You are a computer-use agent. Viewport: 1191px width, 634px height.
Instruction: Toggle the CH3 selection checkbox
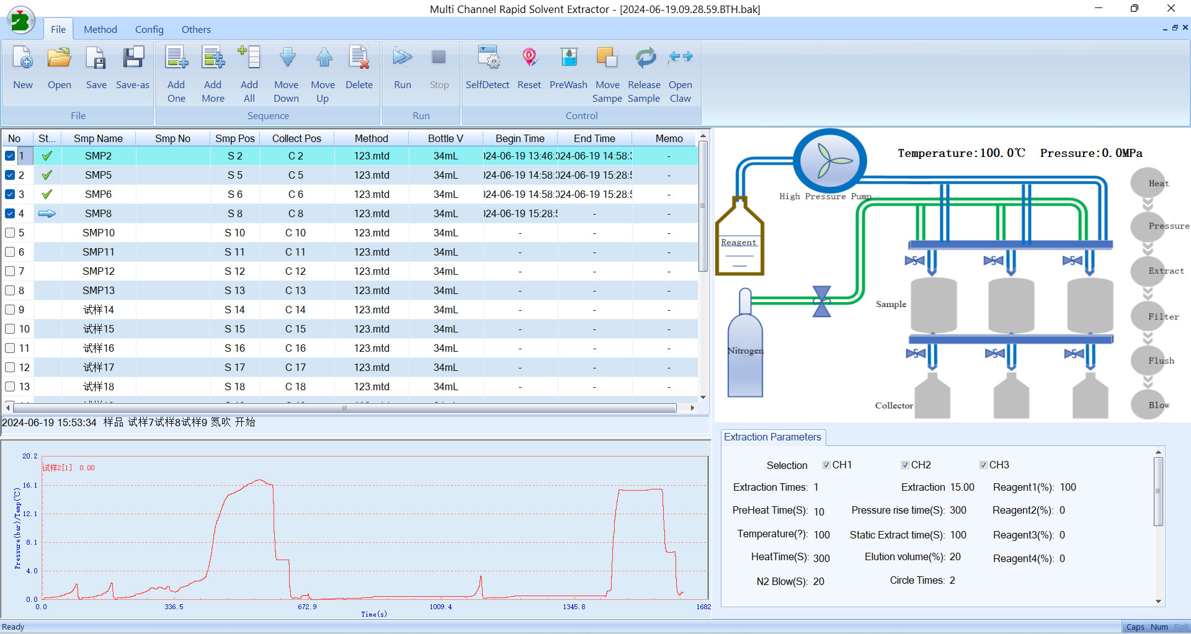pyautogui.click(x=983, y=465)
